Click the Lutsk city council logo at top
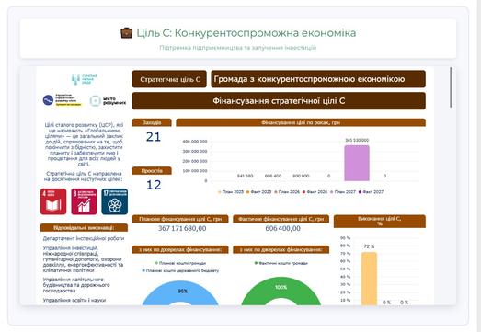Image resolution: width=481 pixels, height=332 pixels. pos(84,79)
